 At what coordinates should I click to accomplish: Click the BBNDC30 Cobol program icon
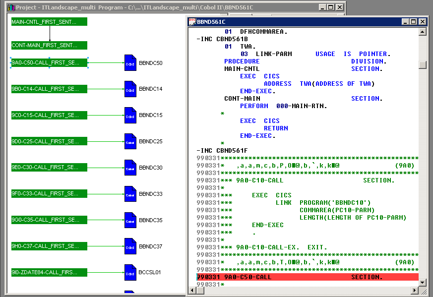point(130,168)
